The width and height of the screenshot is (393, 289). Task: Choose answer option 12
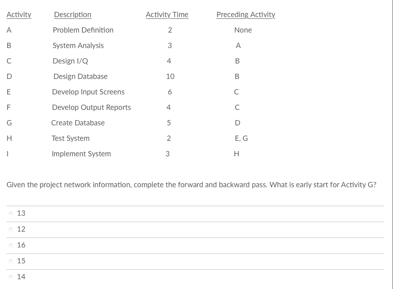tap(11, 229)
